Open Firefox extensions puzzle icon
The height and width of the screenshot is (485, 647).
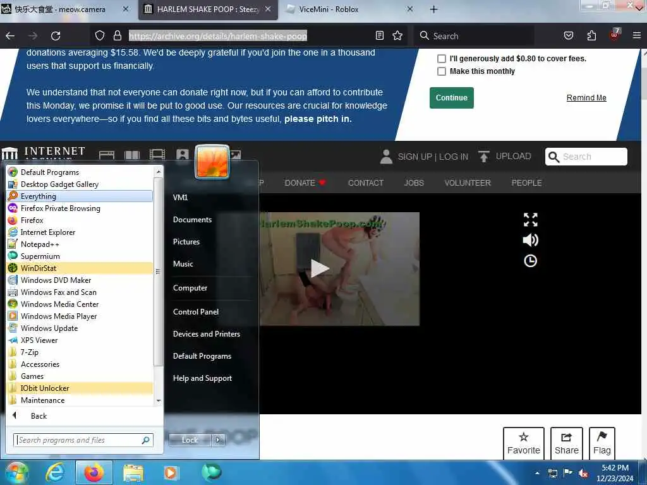point(591,36)
